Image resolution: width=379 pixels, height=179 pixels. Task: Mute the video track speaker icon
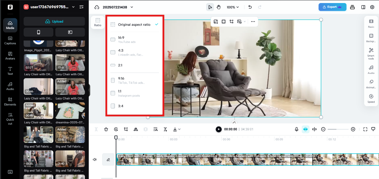[95, 159]
